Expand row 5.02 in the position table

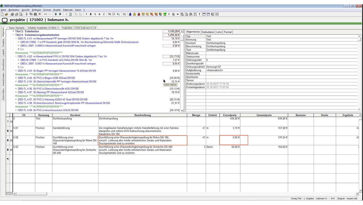11,141
